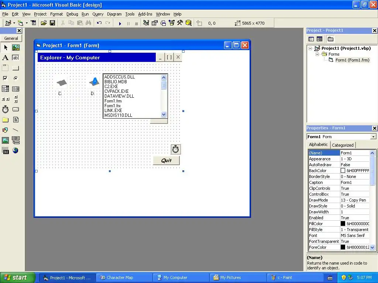Click the BackColor color swatch
378x283 pixels.
click(x=343, y=171)
